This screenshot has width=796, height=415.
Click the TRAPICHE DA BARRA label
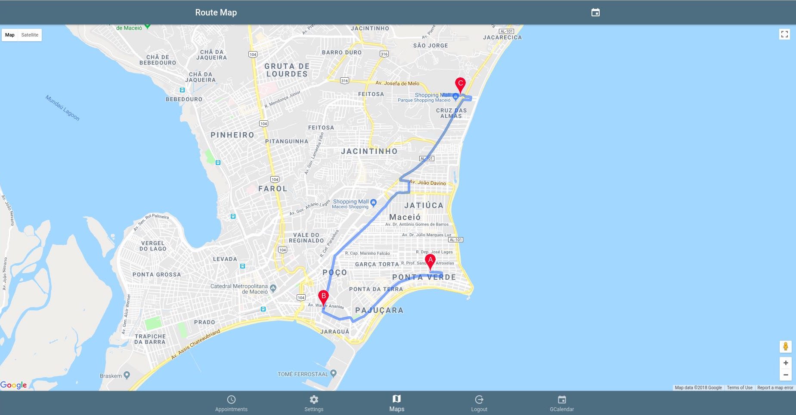point(150,339)
